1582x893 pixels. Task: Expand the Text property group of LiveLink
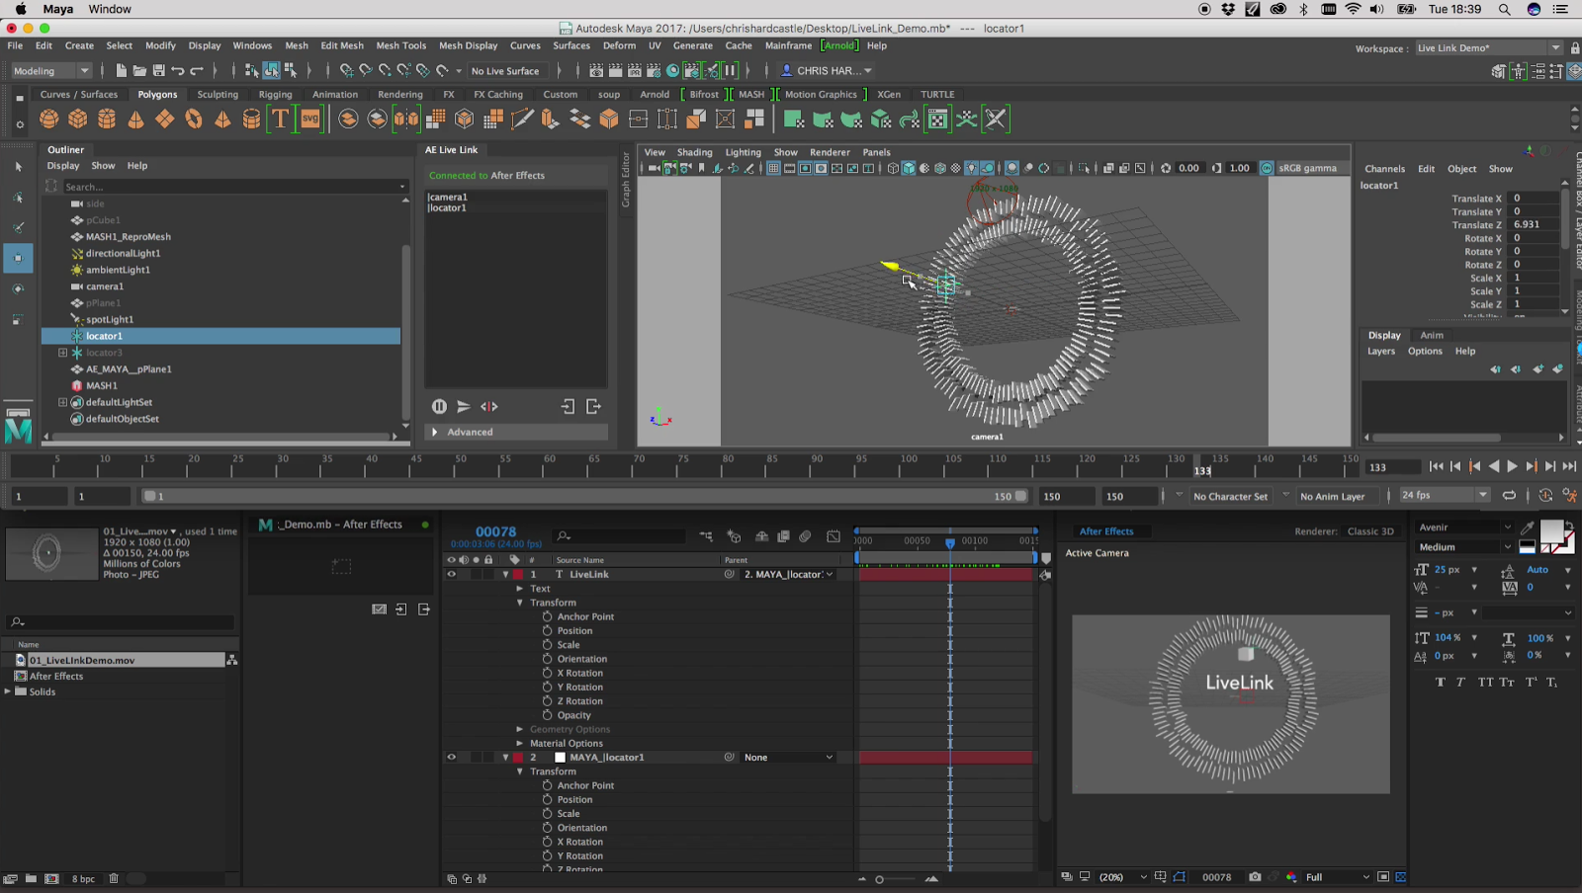click(520, 589)
